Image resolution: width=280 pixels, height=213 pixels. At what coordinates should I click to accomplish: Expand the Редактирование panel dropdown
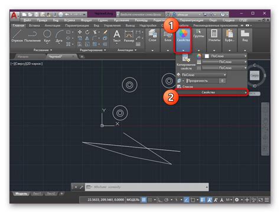[x=93, y=50]
